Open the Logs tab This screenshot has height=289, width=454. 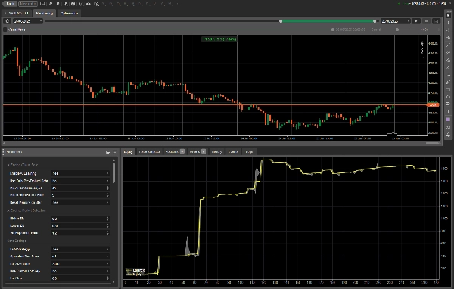pos(249,151)
